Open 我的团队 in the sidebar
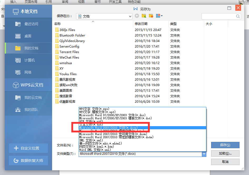Viewport: 249px width, 175px height. (28, 110)
